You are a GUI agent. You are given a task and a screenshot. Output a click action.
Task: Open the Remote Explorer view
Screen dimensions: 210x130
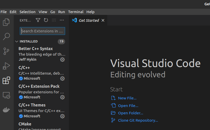pos(6,95)
